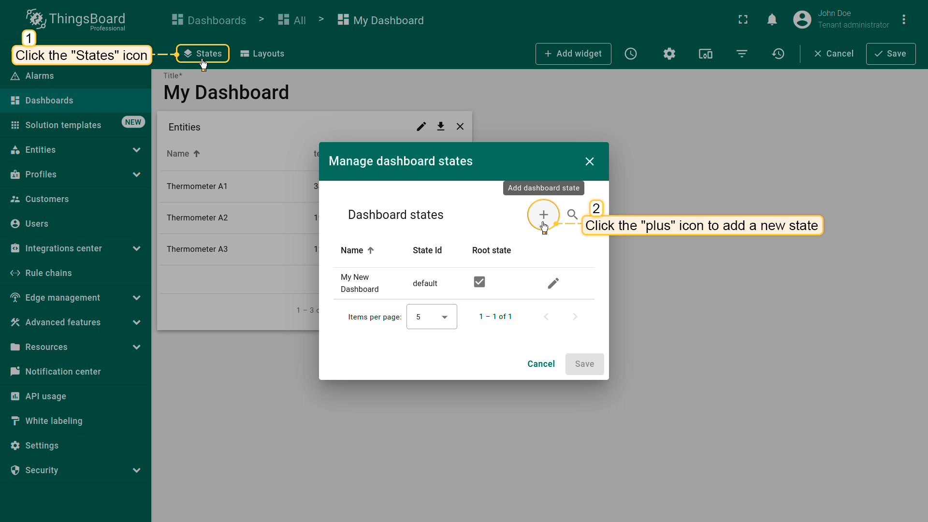Click the plus icon to add dashboard state
Viewport: 928px width, 522px height.
coord(543,215)
